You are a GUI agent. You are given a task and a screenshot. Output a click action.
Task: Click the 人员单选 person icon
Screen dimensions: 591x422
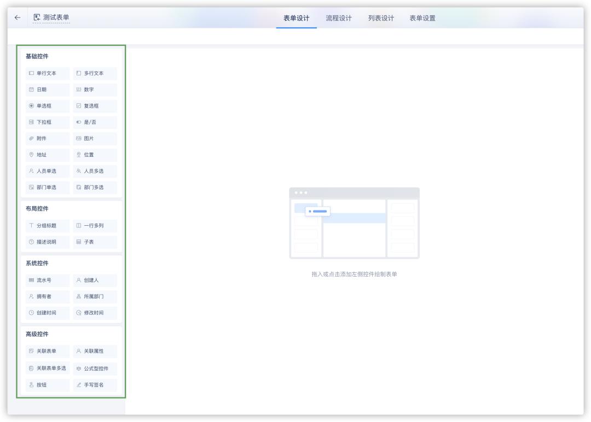click(x=31, y=171)
